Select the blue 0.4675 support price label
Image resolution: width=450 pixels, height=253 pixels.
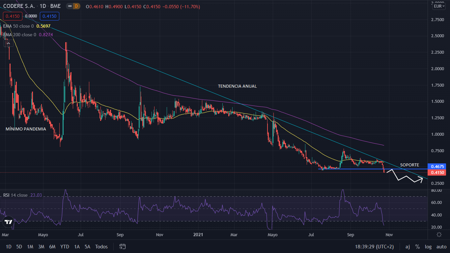(436, 167)
